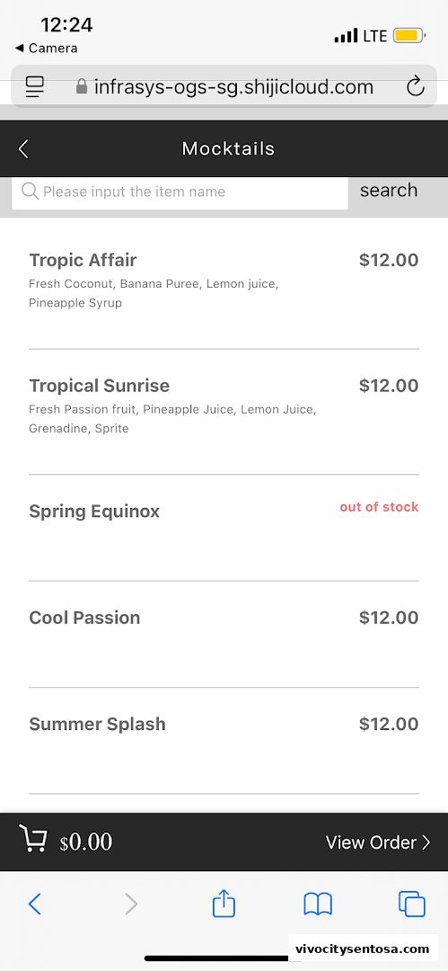Open the Safari reader/page menu icon
The height and width of the screenshot is (971, 448).
point(35,86)
